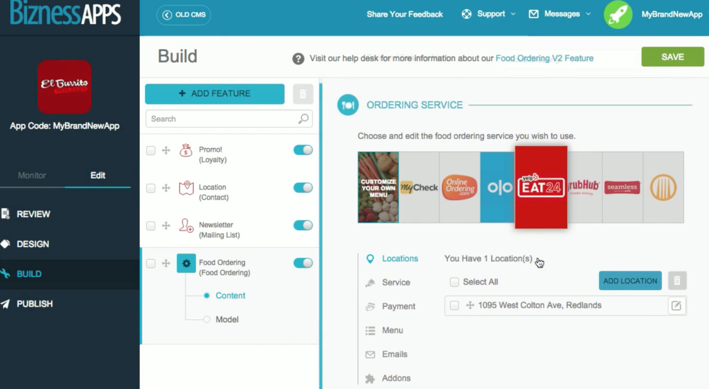
Task: Click the move handle for Newsletter
Action: tap(166, 225)
